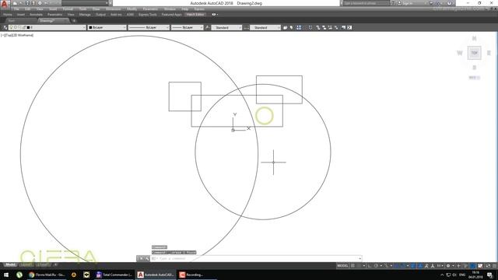Open the AutoCAD application menu button
498x280 pixels.
4,4
